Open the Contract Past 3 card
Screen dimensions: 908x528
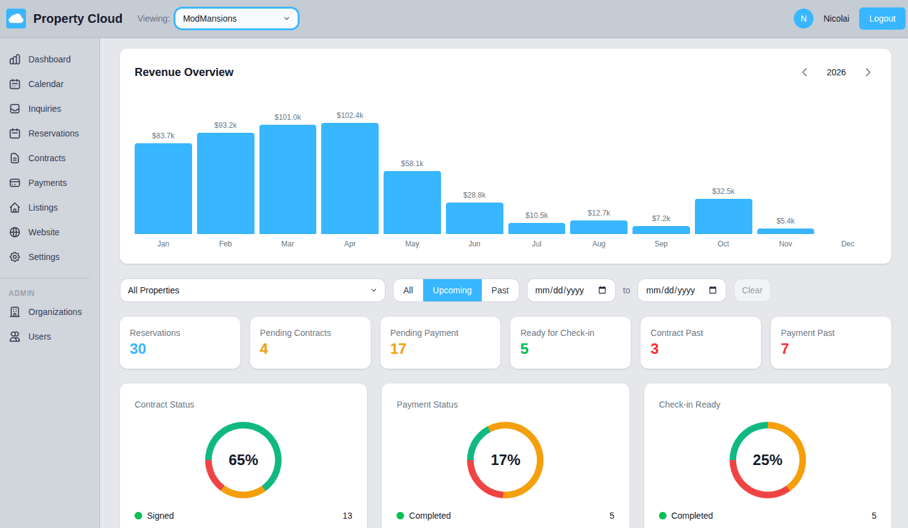click(x=700, y=343)
